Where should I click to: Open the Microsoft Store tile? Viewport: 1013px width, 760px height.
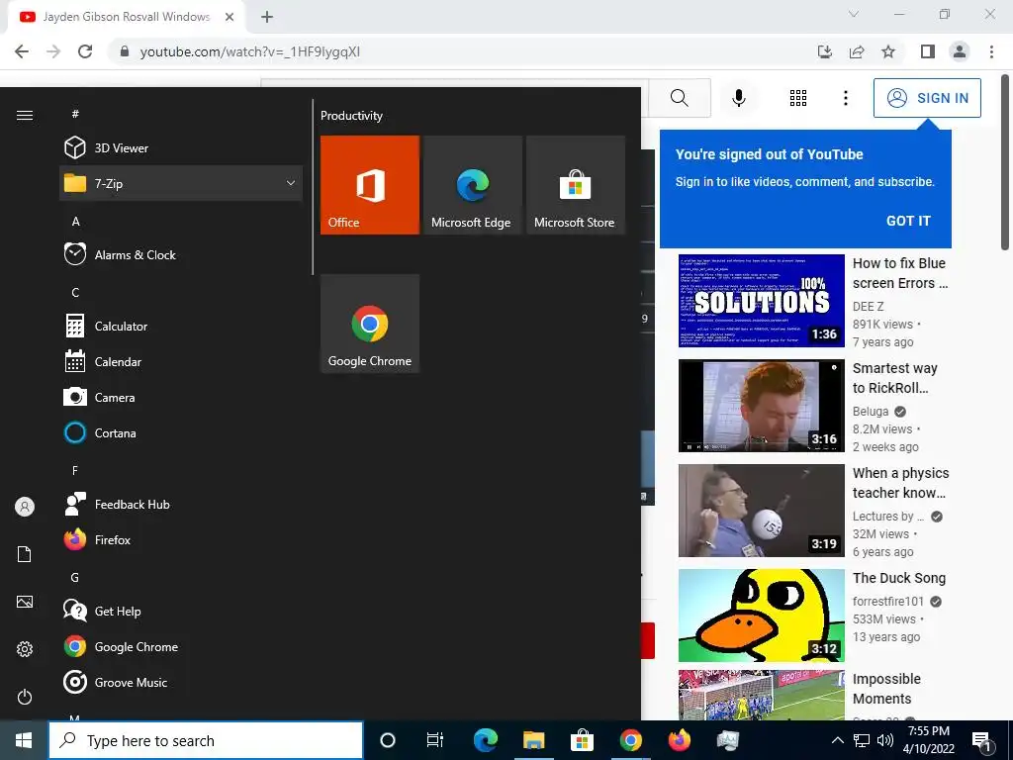pyautogui.click(x=576, y=185)
